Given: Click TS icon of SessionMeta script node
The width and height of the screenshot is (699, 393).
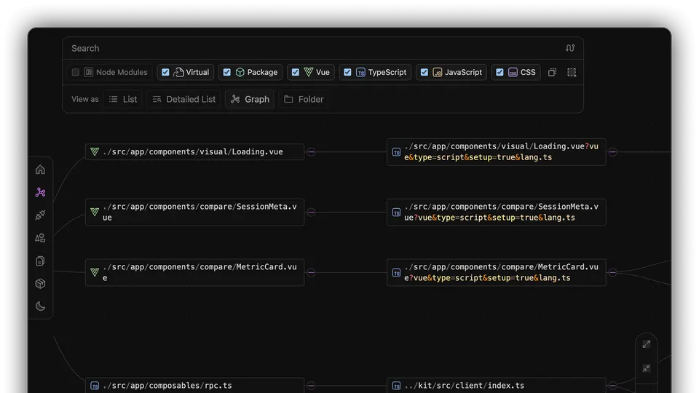Looking at the screenshot, I should [x=396, y=212].
